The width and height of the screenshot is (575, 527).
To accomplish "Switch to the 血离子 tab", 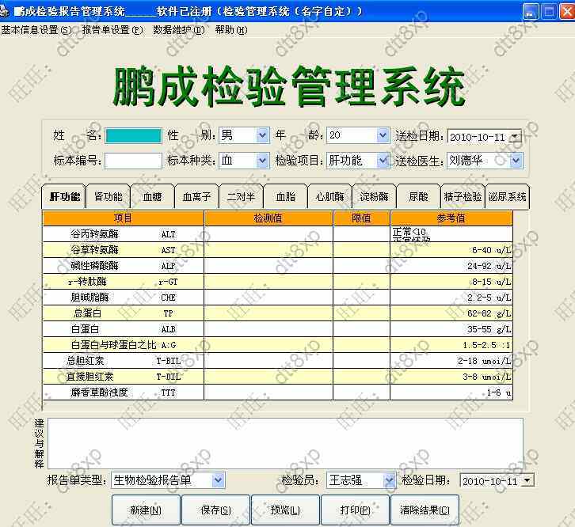I will pos(196,197).
